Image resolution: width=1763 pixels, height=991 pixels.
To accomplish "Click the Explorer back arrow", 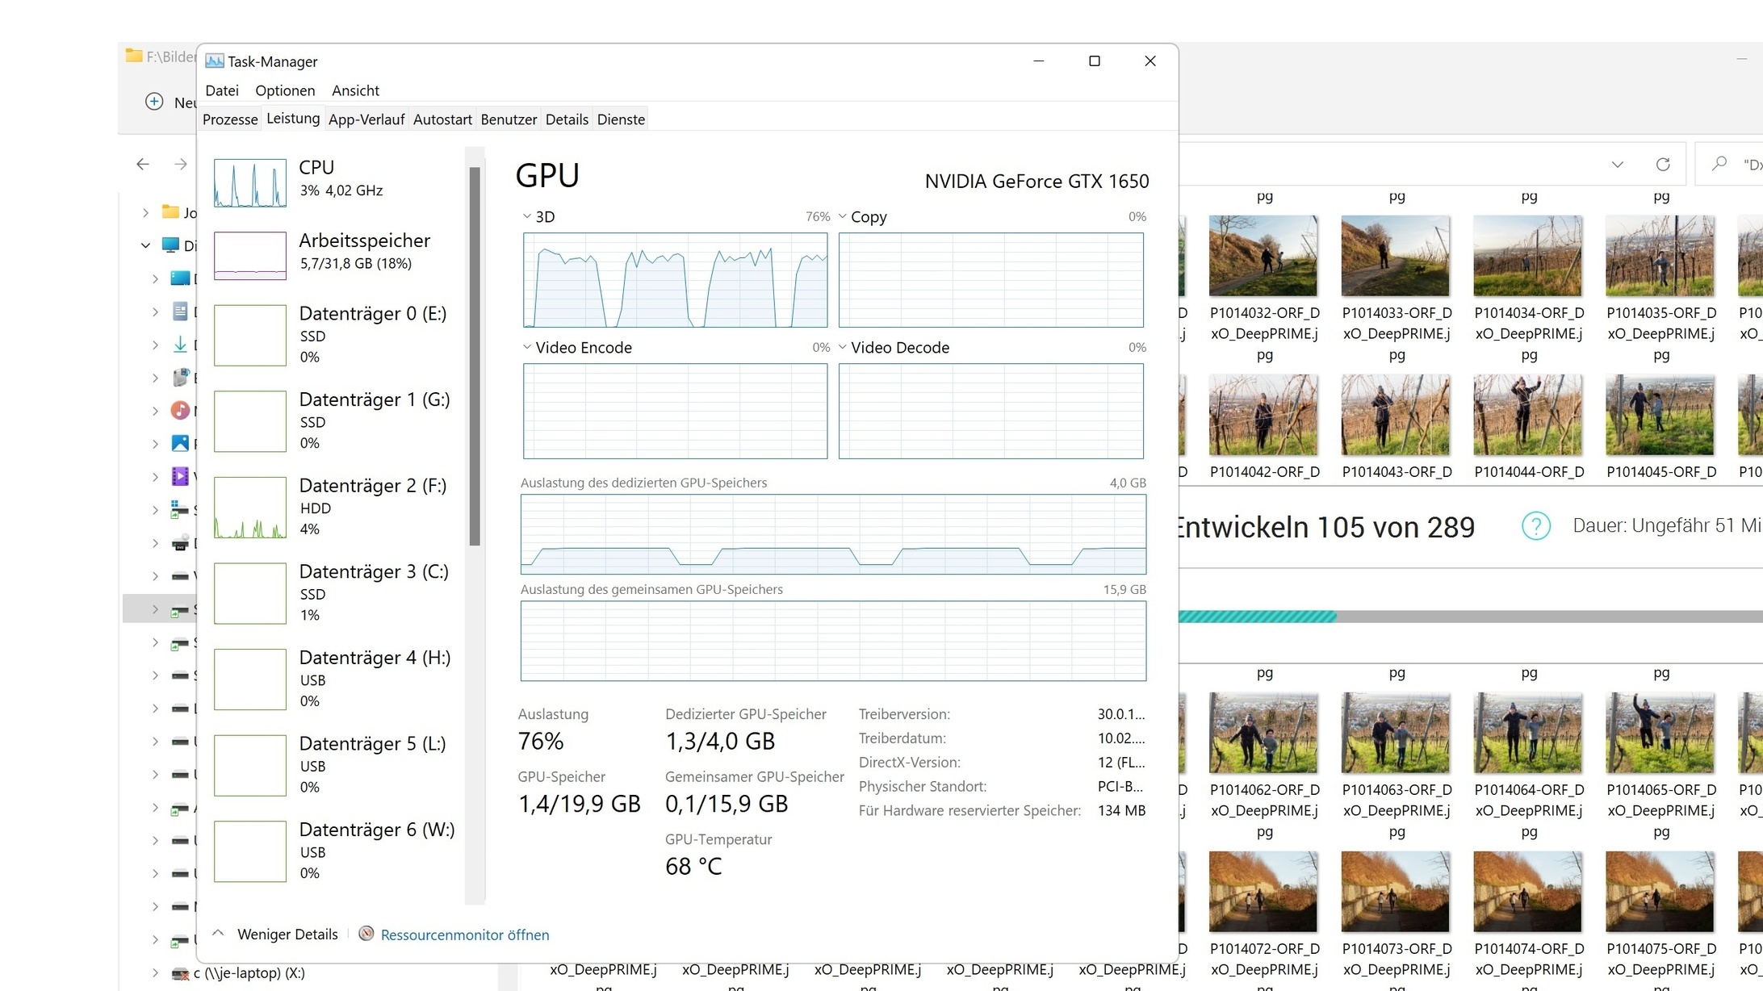I will click(x=143, y=165).
